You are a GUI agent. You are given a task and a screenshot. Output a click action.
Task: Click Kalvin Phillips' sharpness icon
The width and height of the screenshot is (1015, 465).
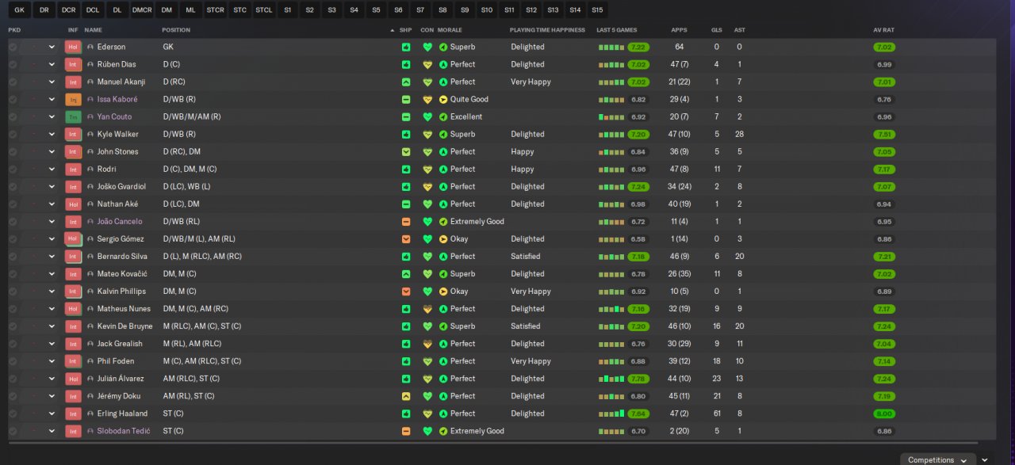pyautogui.click(x=406, y=292)
